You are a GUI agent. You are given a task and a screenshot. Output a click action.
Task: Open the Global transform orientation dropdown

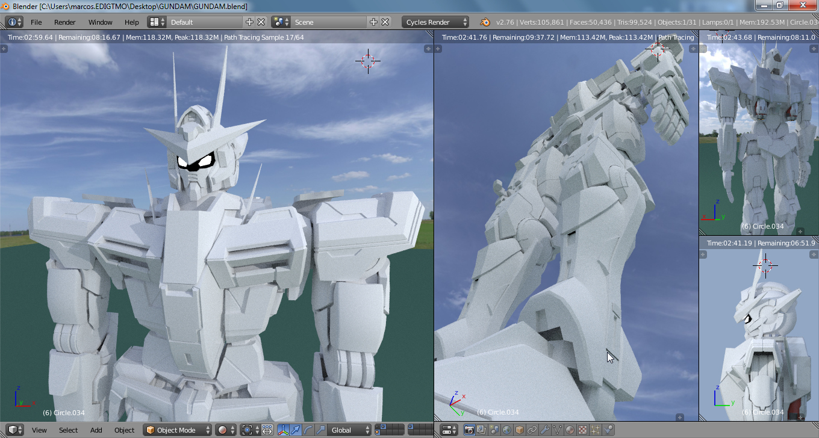pyautogui.click(x=350, y=430)
